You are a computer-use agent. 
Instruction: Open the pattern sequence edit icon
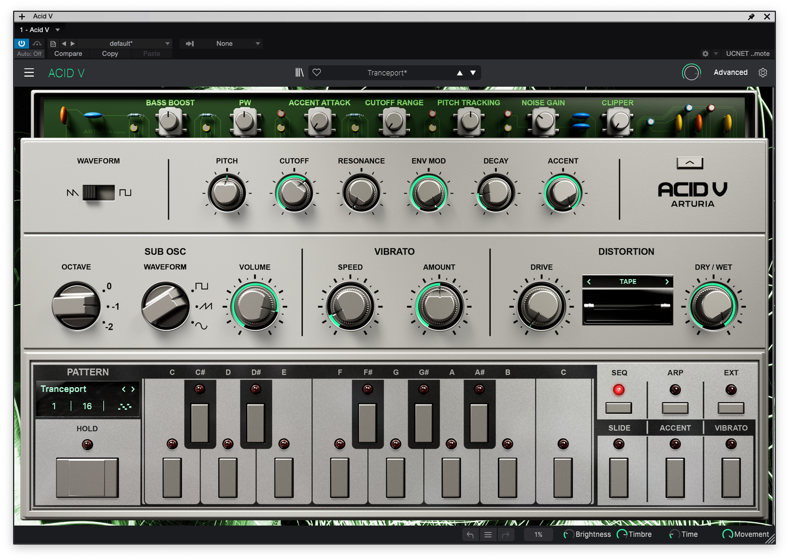pos(124,406)
